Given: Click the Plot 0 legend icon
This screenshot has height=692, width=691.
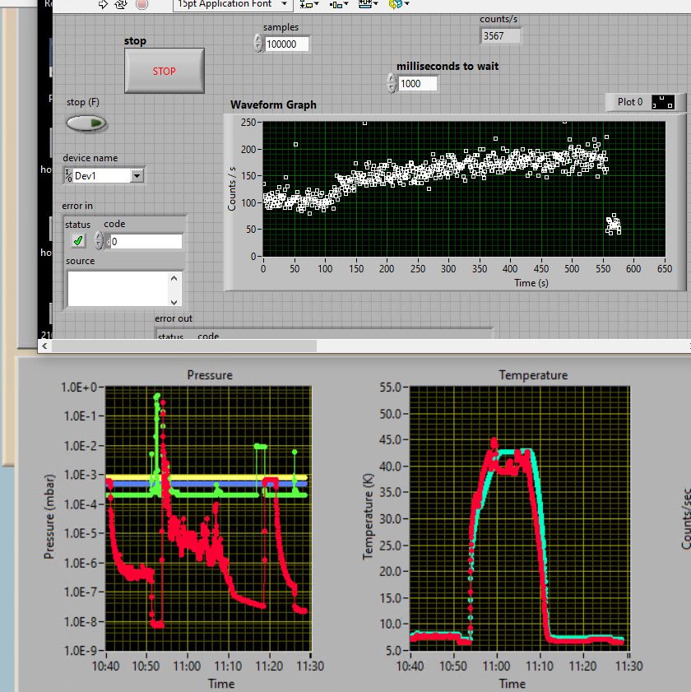Looking at the screenshot, I should point(663,102).
